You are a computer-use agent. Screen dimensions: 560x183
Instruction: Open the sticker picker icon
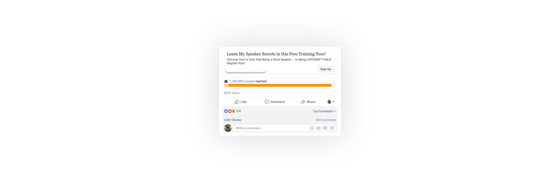(332, 128)
